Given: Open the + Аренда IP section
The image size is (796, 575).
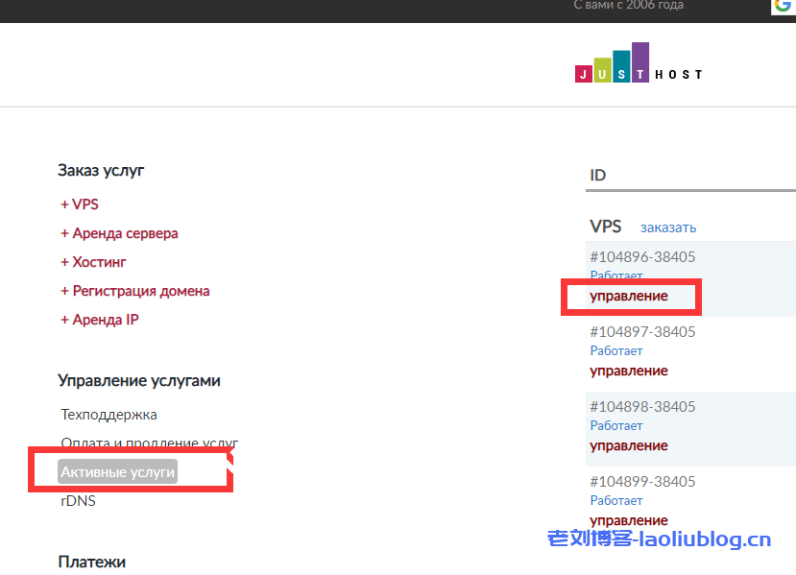Looking at the screenshot, I should point(100,319).
